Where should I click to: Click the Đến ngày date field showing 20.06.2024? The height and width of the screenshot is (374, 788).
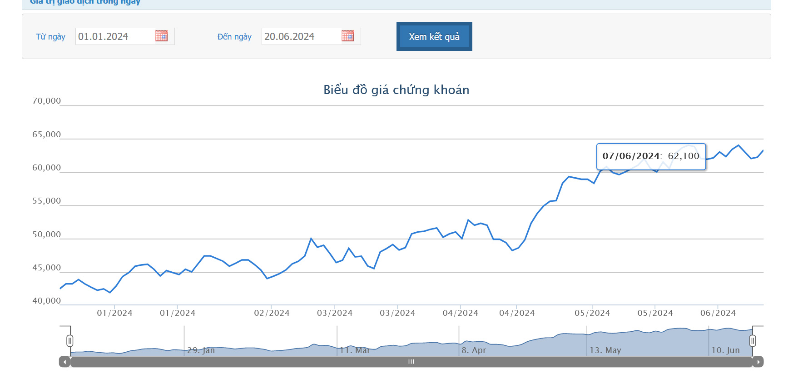(311, 36)
